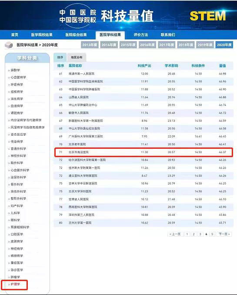Open the 心血管病学 category

coord(18,77)
